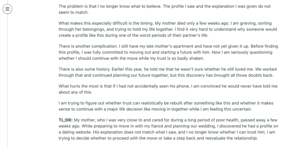This screenshot has width=286, height=147.
Task: Click paragraph beginning 'What hurts the most'
Action: point(168,89)
